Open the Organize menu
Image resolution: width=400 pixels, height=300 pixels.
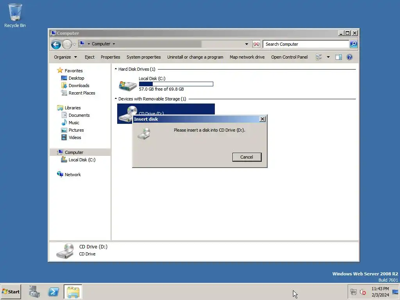tap(65, 57)
